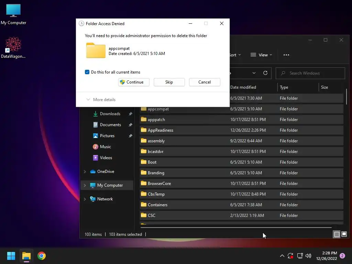This screenshot has width=352, height=264.
Task: Sort by Type column header
Action: [284, 87]
